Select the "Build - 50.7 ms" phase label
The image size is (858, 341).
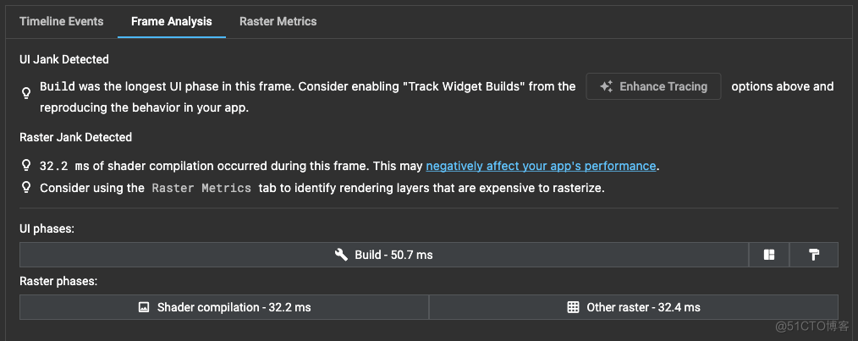393,255
